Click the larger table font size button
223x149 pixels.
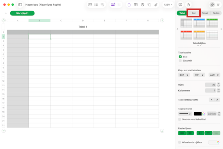(x=217, y=100)
